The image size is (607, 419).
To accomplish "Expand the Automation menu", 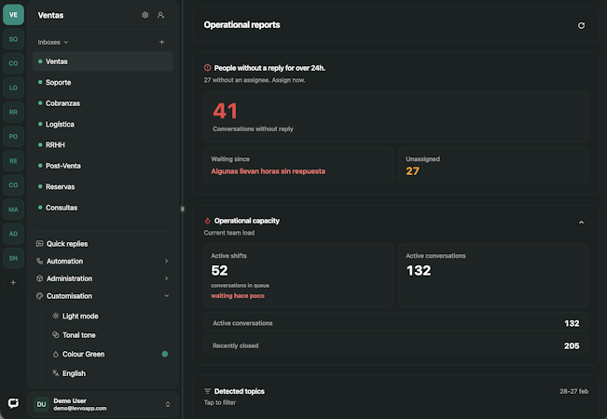I will point(103,262).
